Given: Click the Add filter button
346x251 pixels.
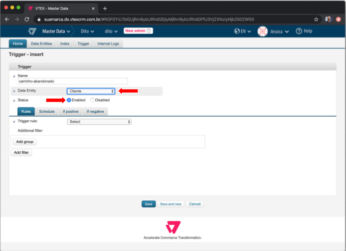Looking at the screenshot, I should click(x=22, y=152).
